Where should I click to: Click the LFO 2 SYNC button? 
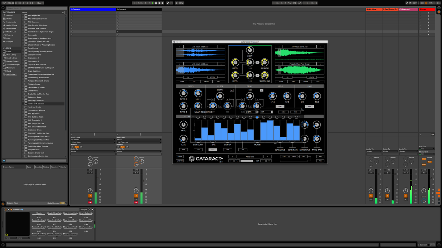309,107
